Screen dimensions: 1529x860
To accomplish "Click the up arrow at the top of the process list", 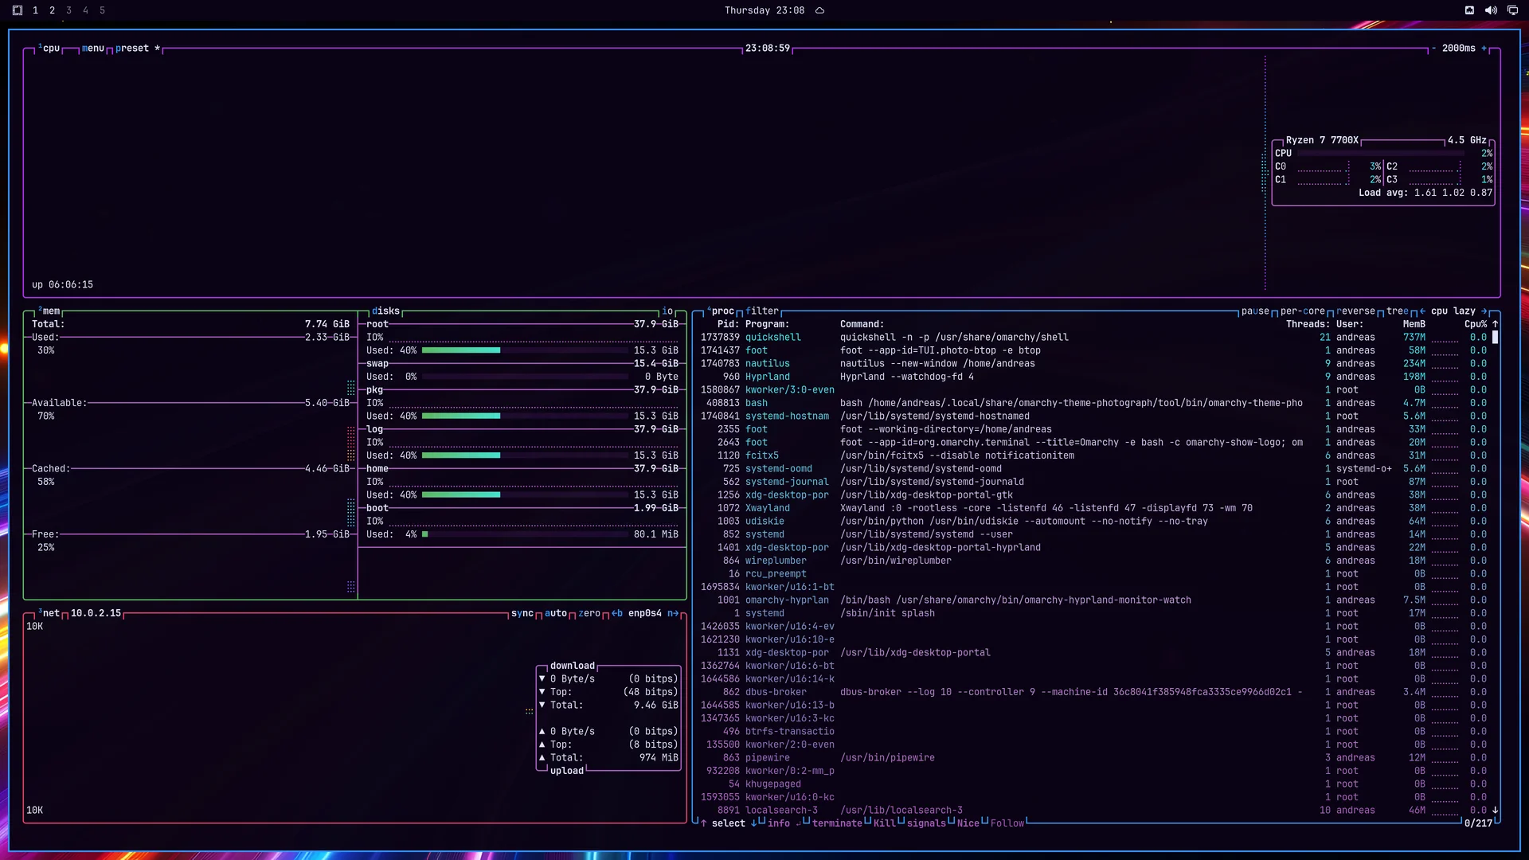I will 1496,324.
